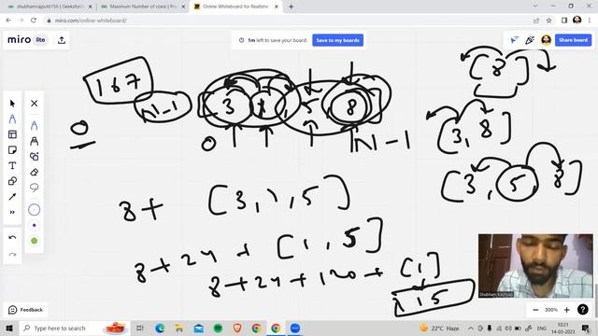Launch Microsoft Edge from taskbar
Image resolution: width=598 pixels, height=336 pixels.
click(x=160, y=328)
